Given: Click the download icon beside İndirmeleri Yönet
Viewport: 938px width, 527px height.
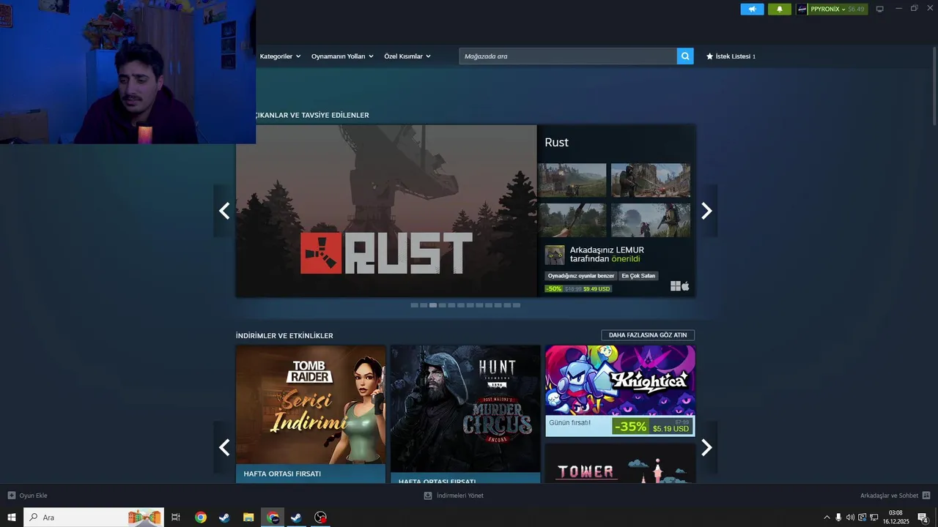Looking at the screenshot, I should [x=428, y=496].
